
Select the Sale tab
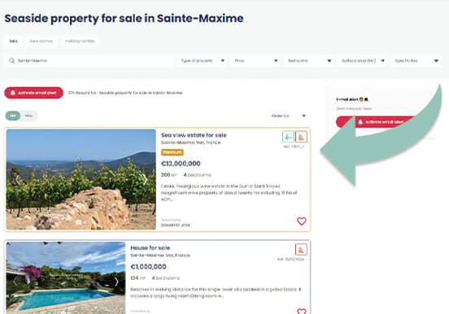click(x=14, y=41)
